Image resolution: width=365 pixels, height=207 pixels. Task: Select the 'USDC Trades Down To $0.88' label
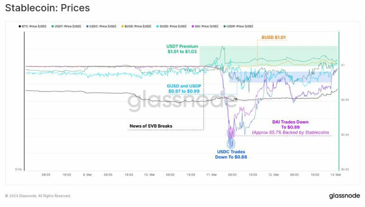click(231, 154)
